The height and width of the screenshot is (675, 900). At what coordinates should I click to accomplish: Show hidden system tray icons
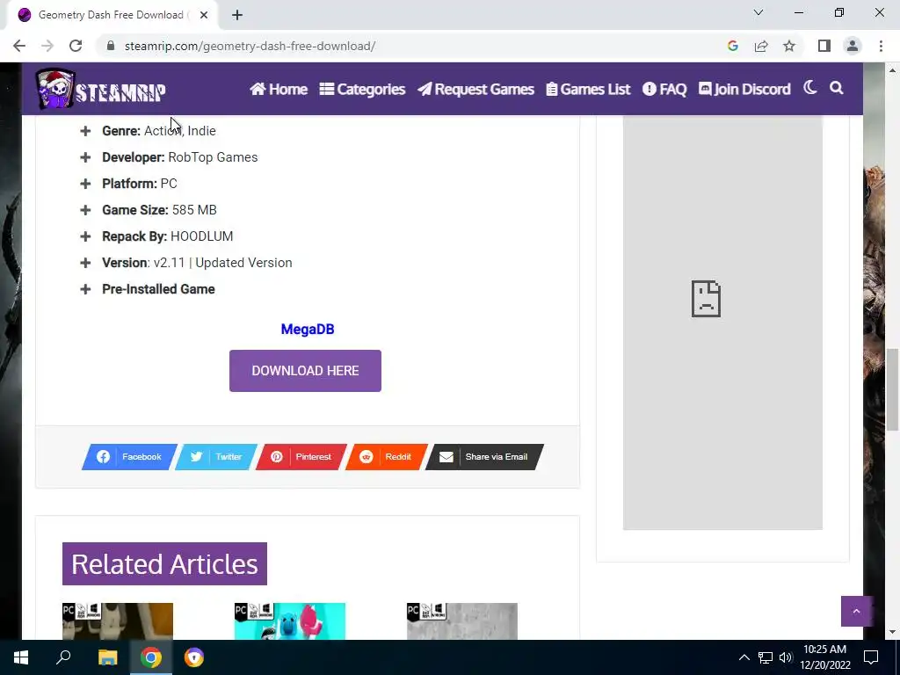744,657
